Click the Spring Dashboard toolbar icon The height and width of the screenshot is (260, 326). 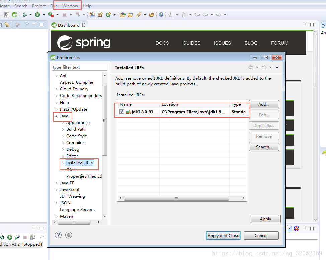(x=14, y=15)
